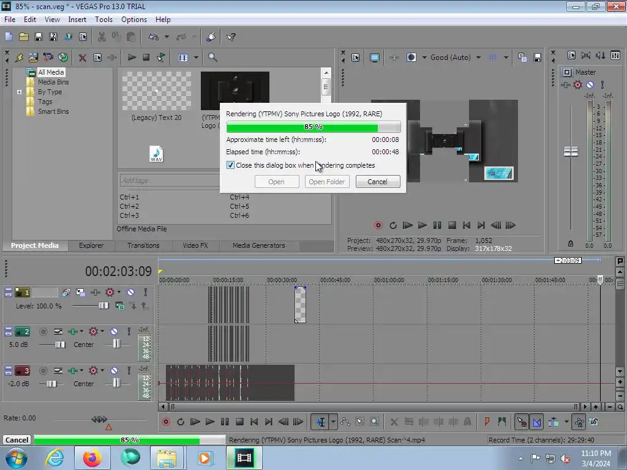Image resolution: width=627 pixels, height=470 pixels.
Task: Click Preview on External Monitor icon
Action: [x=374, y=58]
